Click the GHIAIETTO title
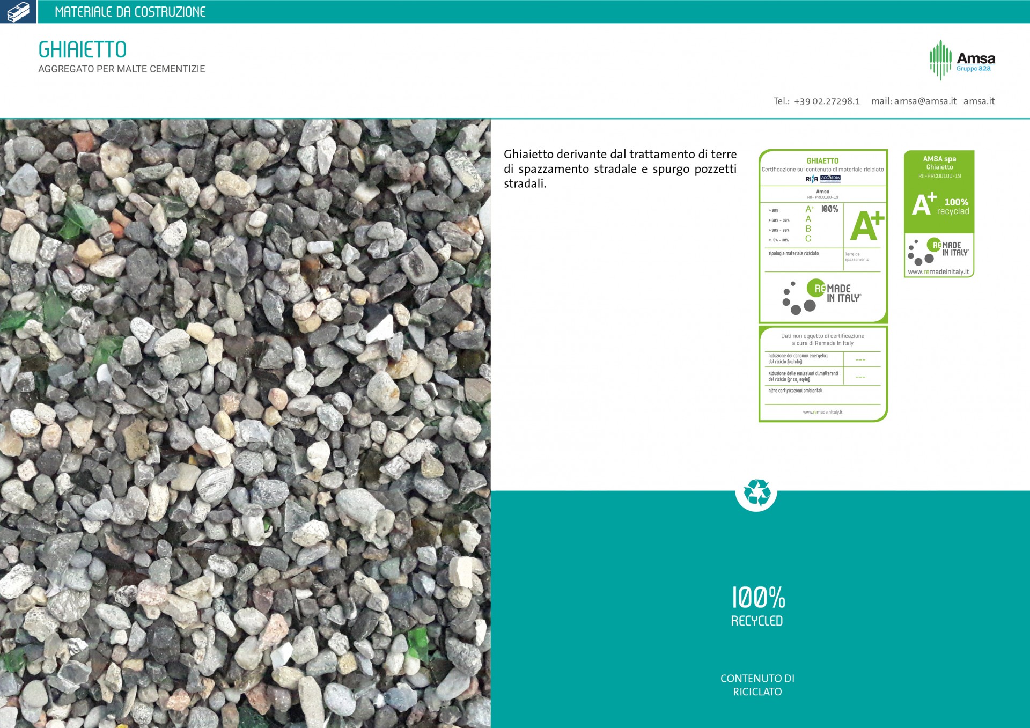This screenshot has height=728, width=1030. 83,49
